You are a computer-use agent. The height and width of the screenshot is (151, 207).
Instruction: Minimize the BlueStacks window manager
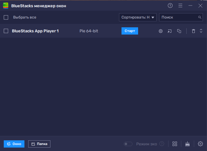pos(190,6)
